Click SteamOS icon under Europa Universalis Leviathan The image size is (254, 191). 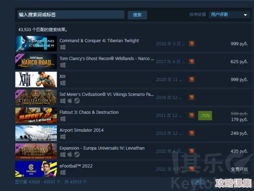[x=77, y=155]
